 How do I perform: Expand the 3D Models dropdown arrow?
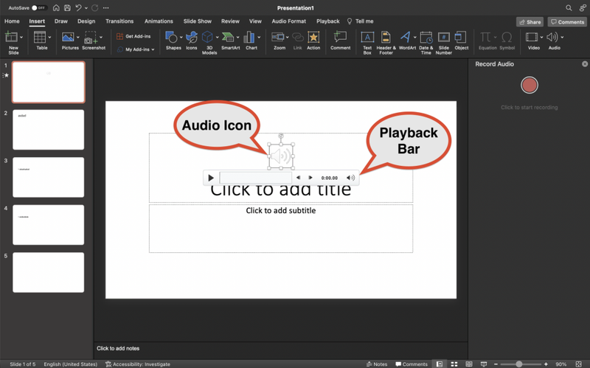(x=217, y=38)
